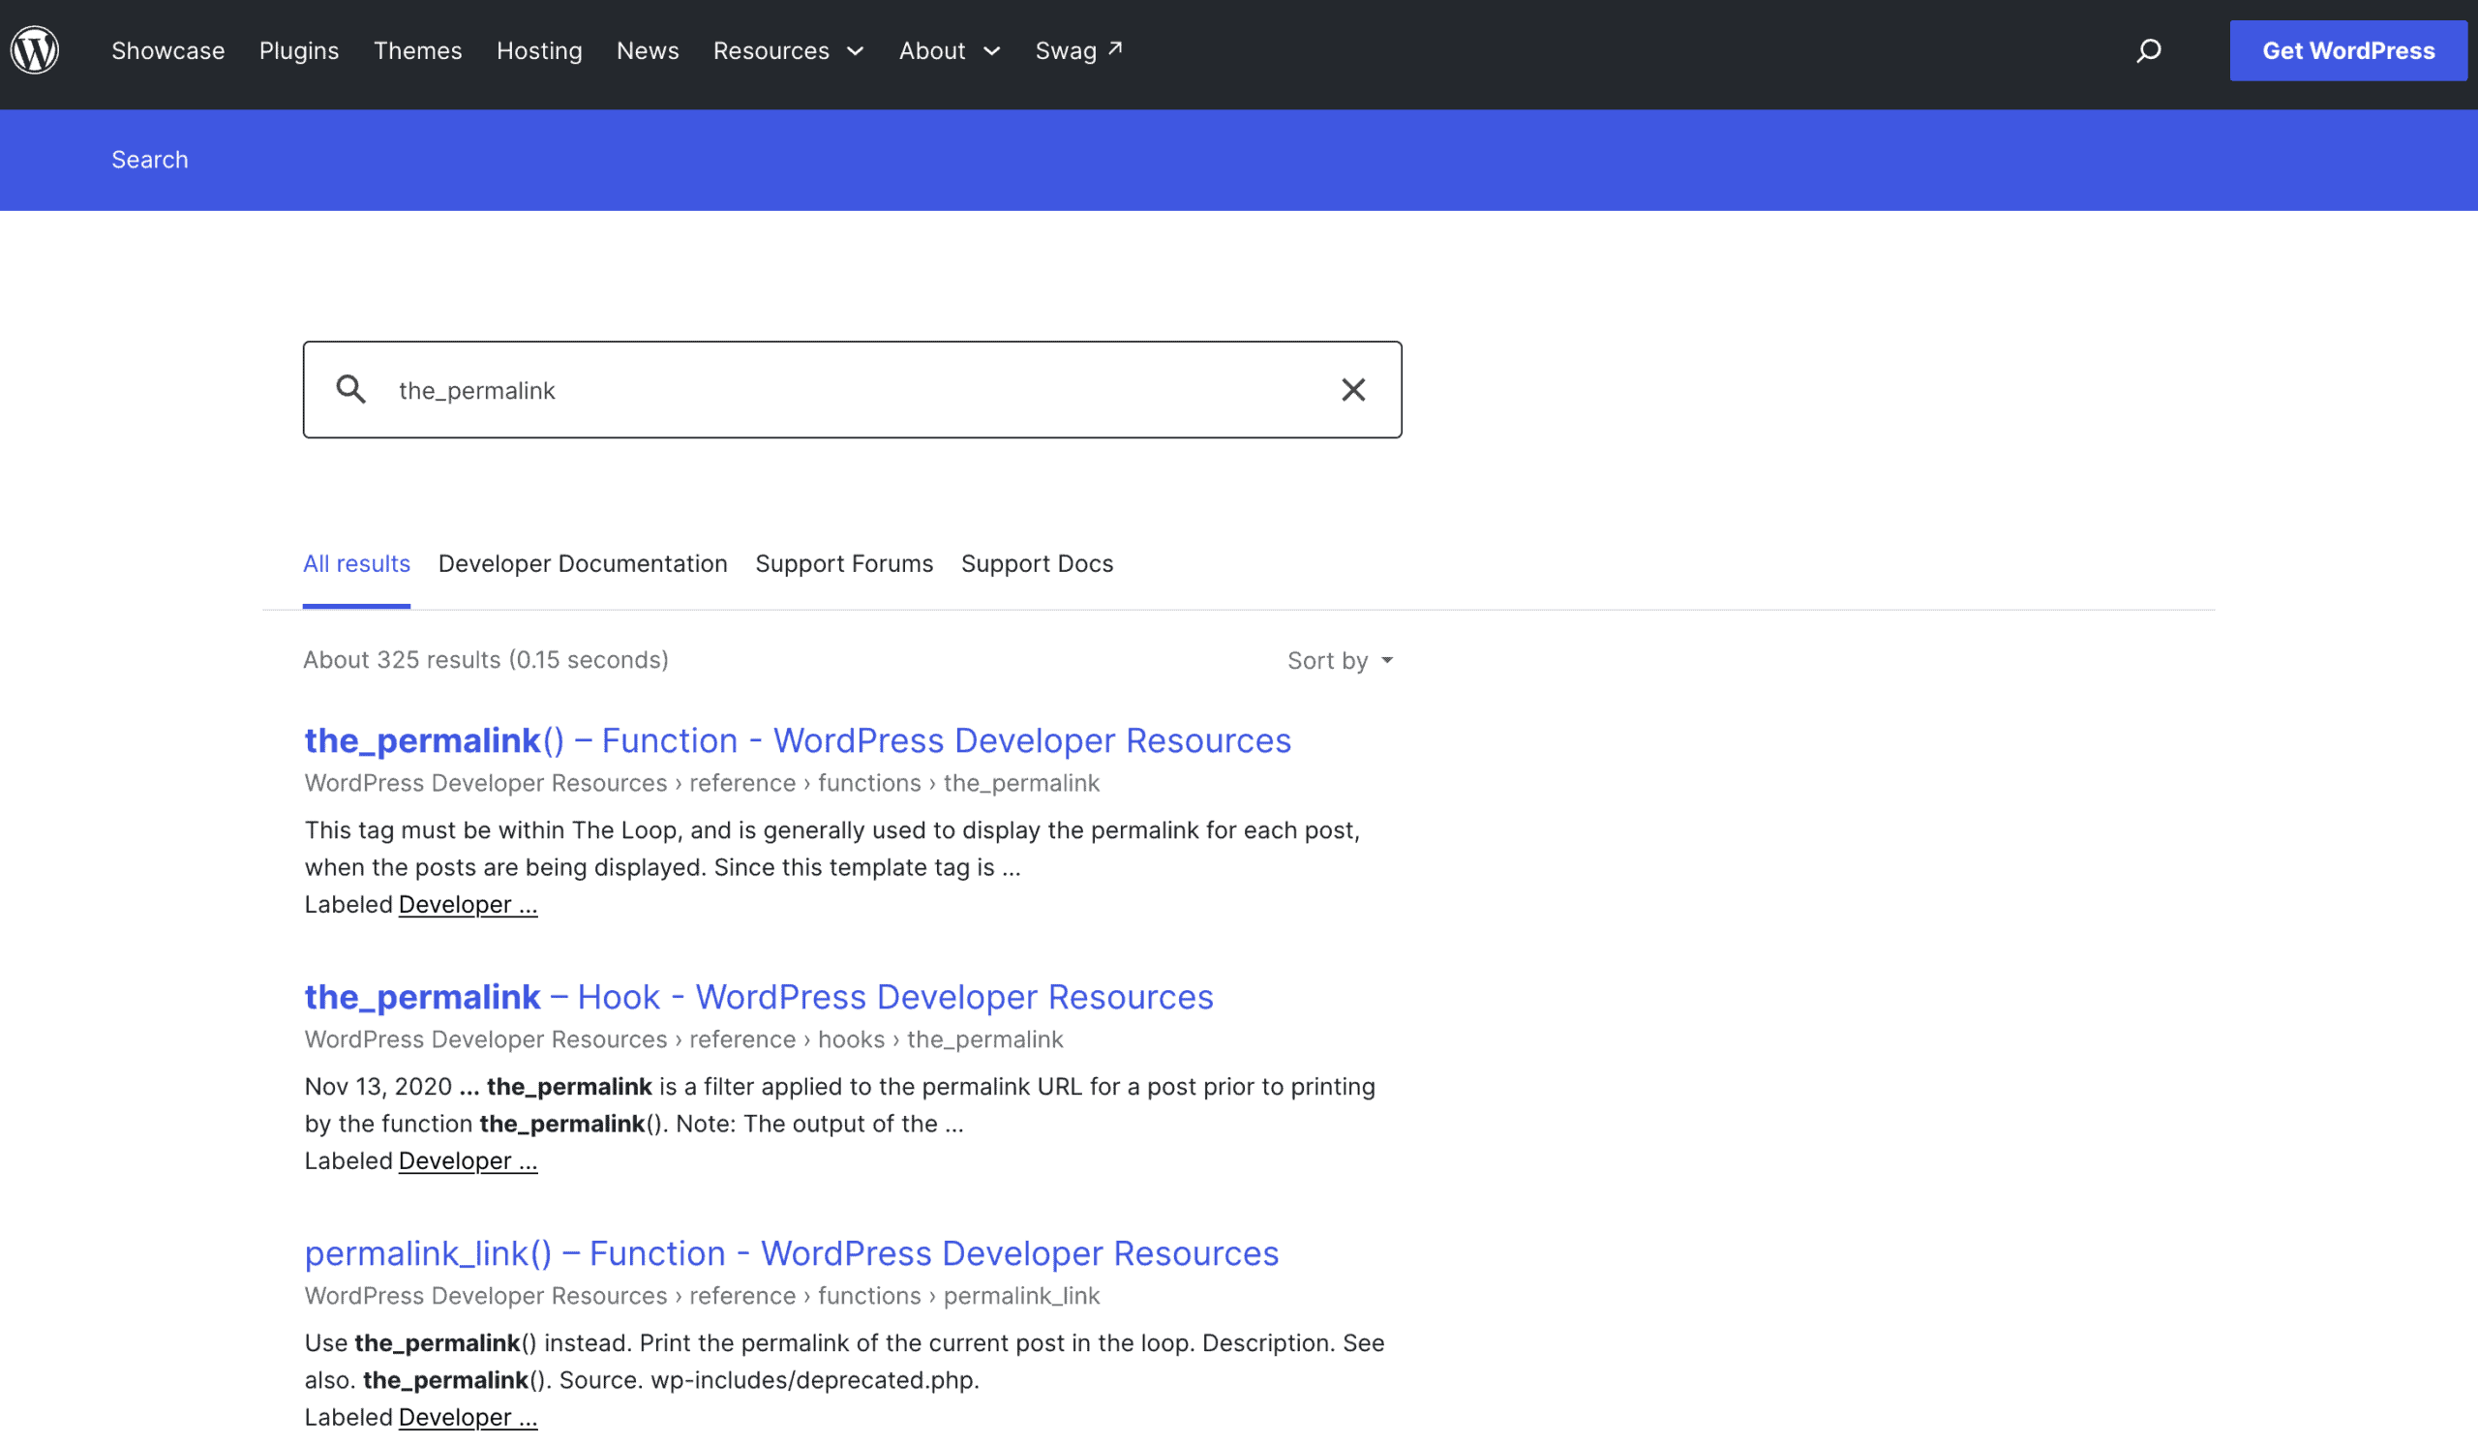Viewport: 2478px width, 1444px height.
Task: Expand the Resources dropdown menu
Action: coord(789,50)
